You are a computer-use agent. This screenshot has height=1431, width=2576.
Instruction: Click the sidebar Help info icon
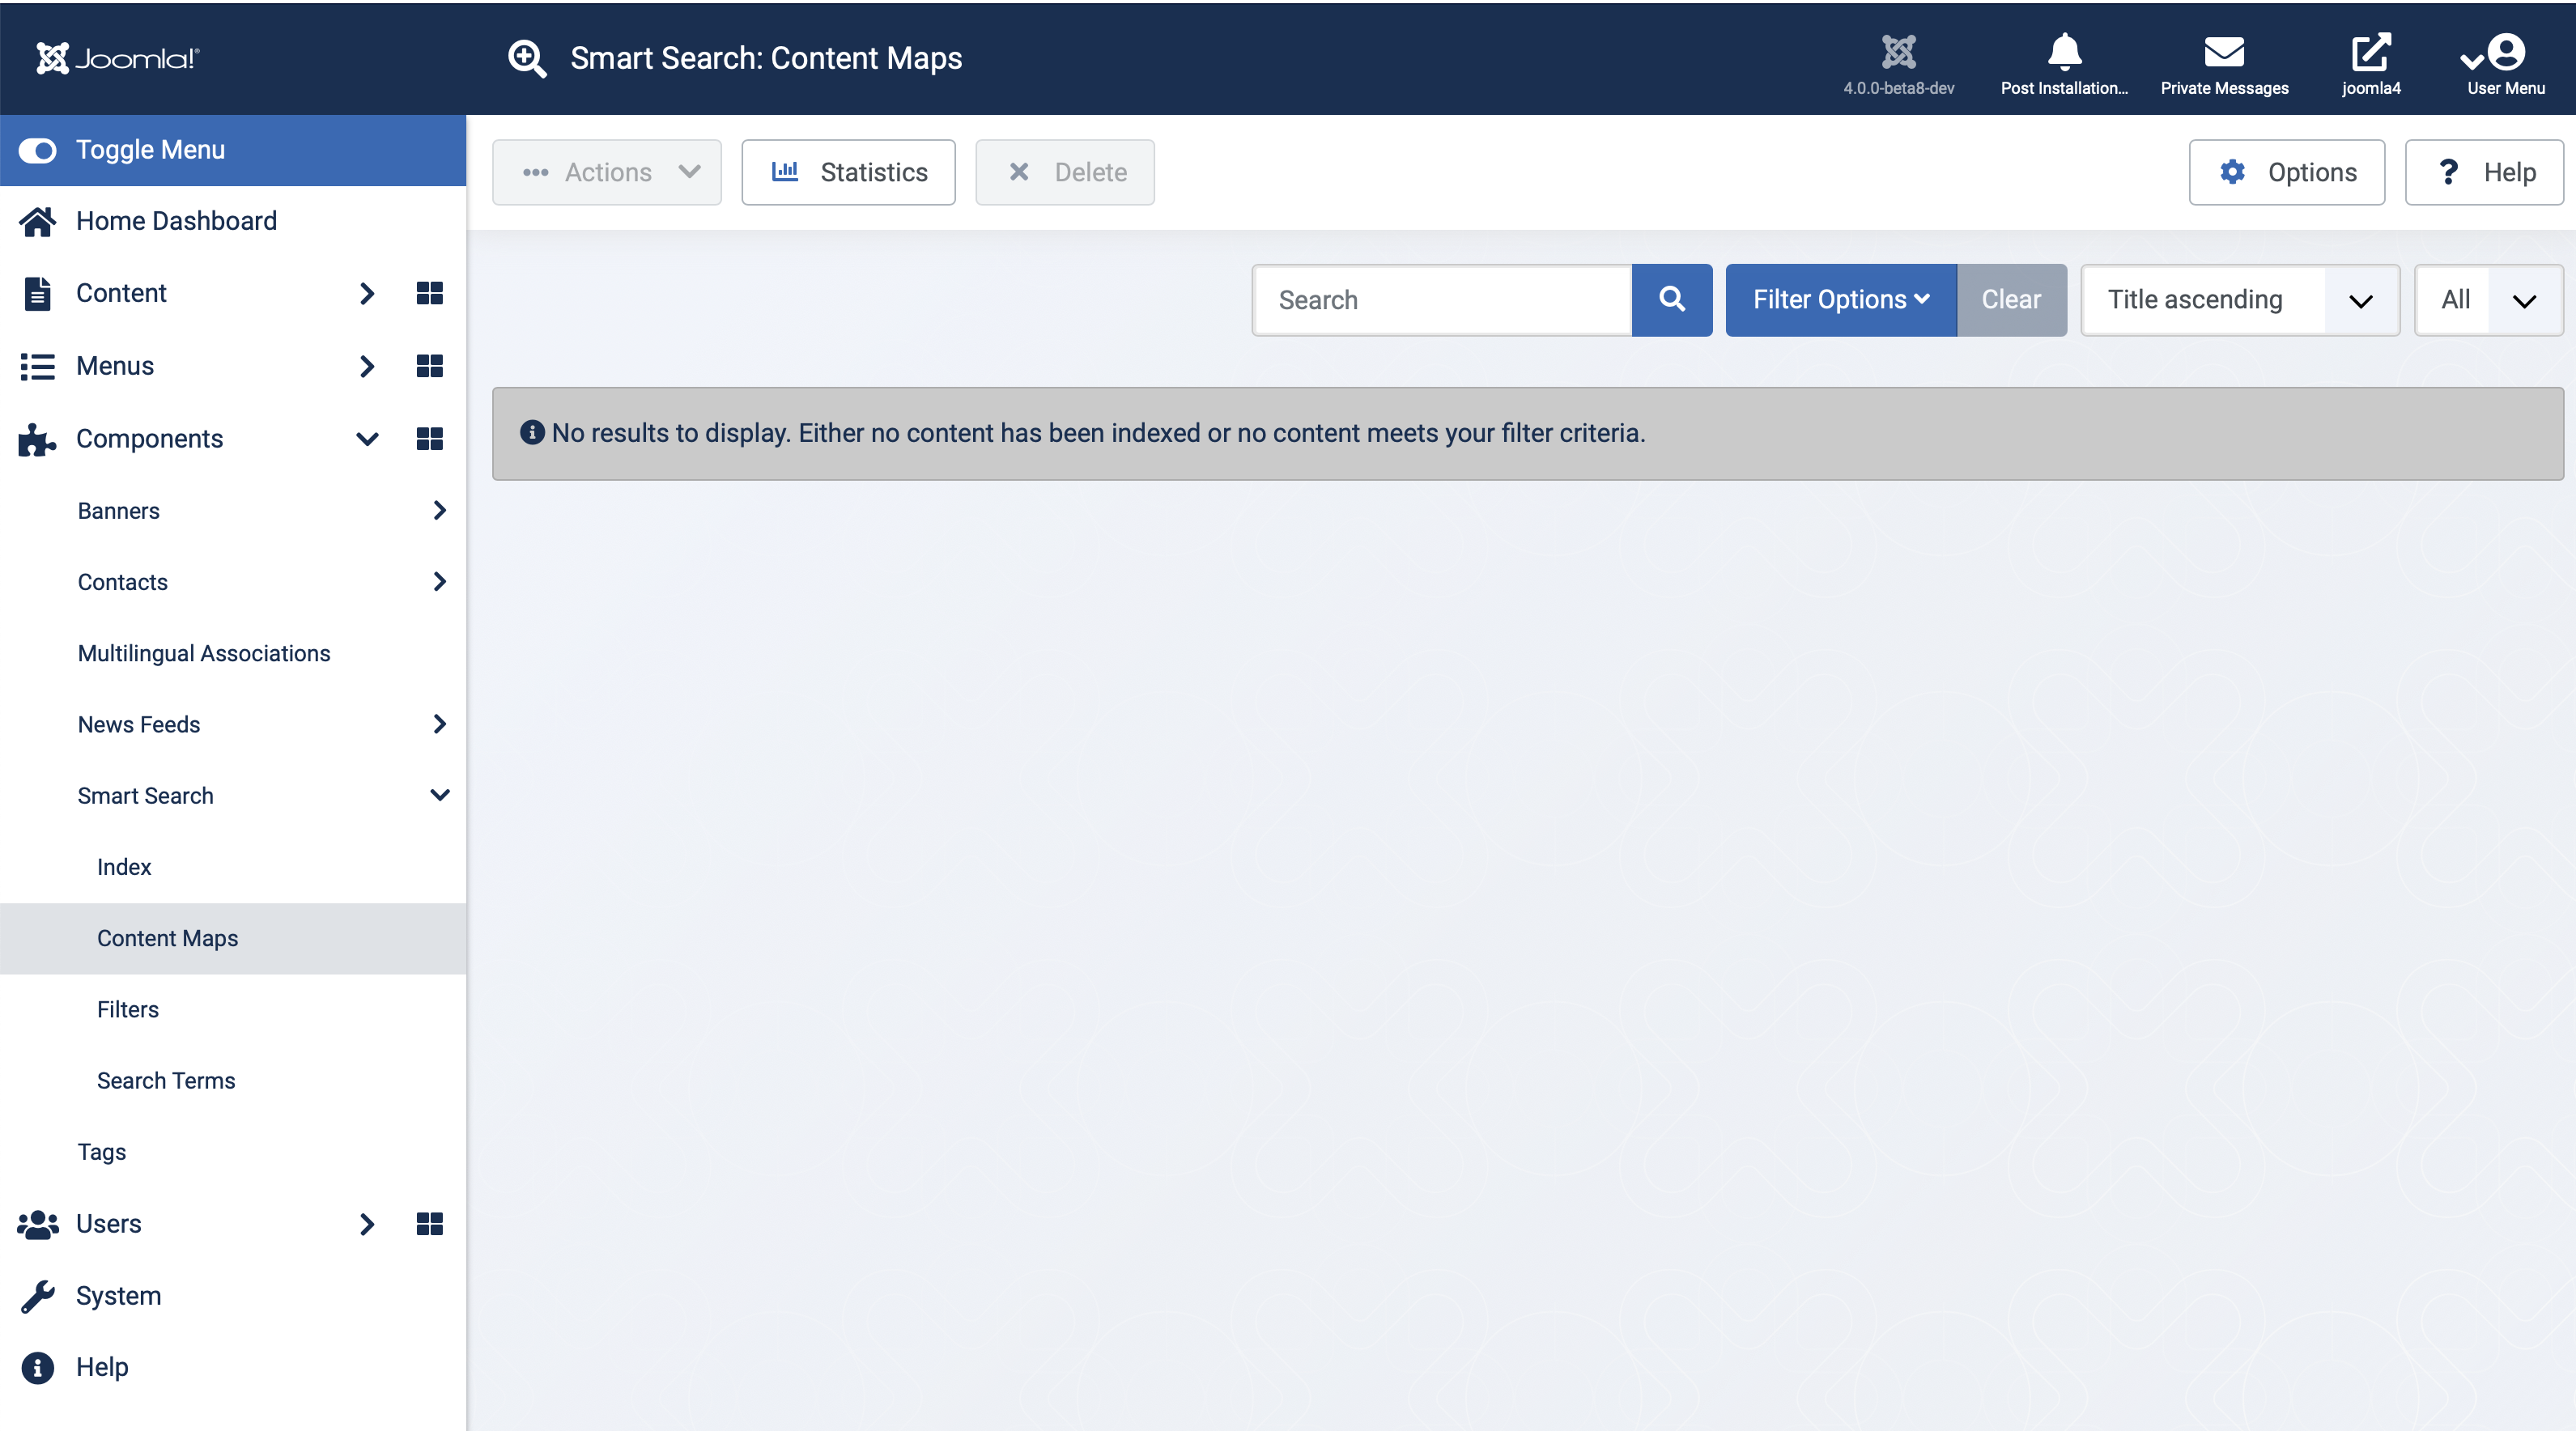[x=37, y=1367]
